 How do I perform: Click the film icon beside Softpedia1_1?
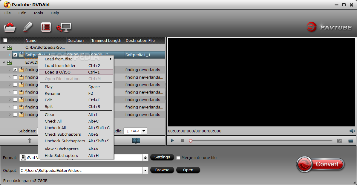click(x=21, y=55)
